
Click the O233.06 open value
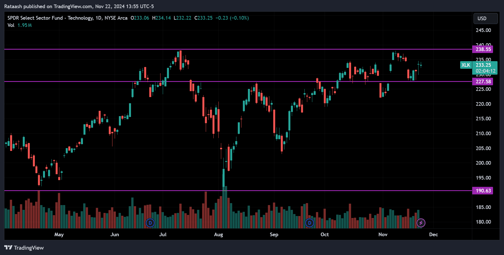140,18
